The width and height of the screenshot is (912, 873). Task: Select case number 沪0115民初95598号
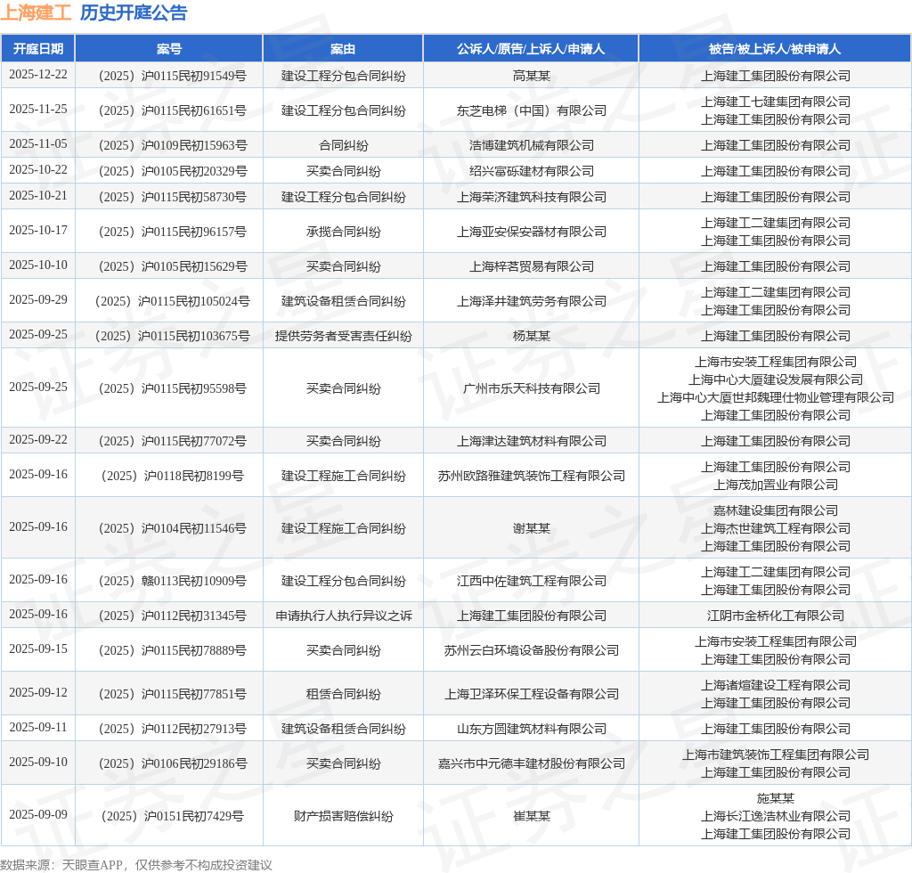pos(173,388)
